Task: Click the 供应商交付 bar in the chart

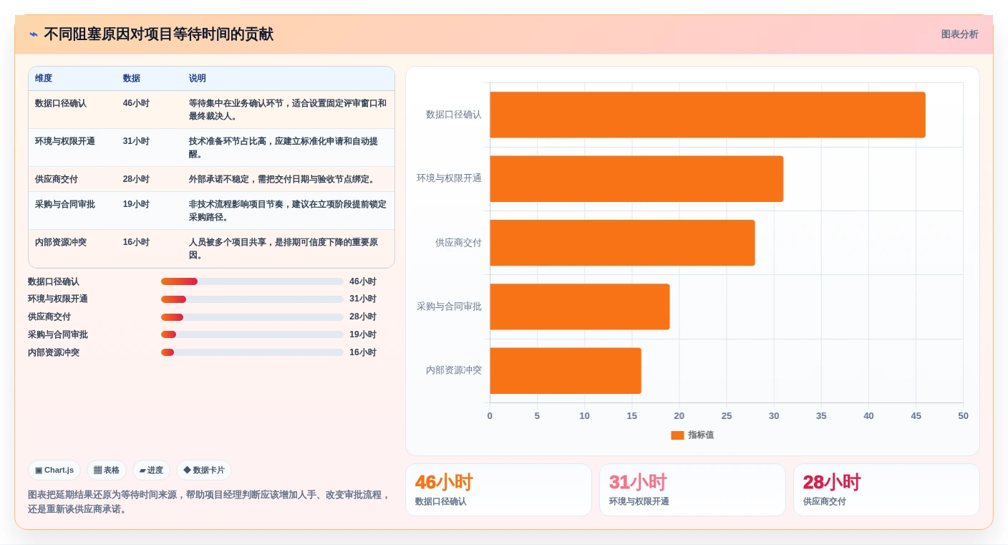Action: [622, 243]
